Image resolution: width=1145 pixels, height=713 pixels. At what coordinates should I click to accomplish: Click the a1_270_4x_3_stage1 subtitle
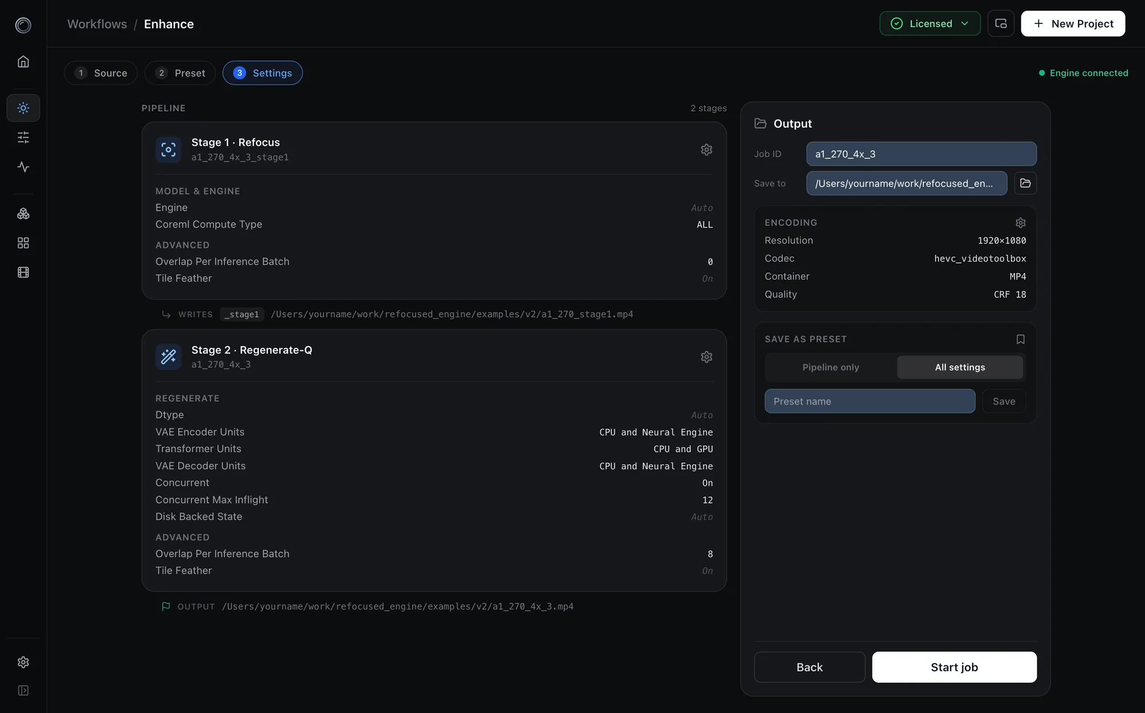pyautogui.click(x=240, y=157)
